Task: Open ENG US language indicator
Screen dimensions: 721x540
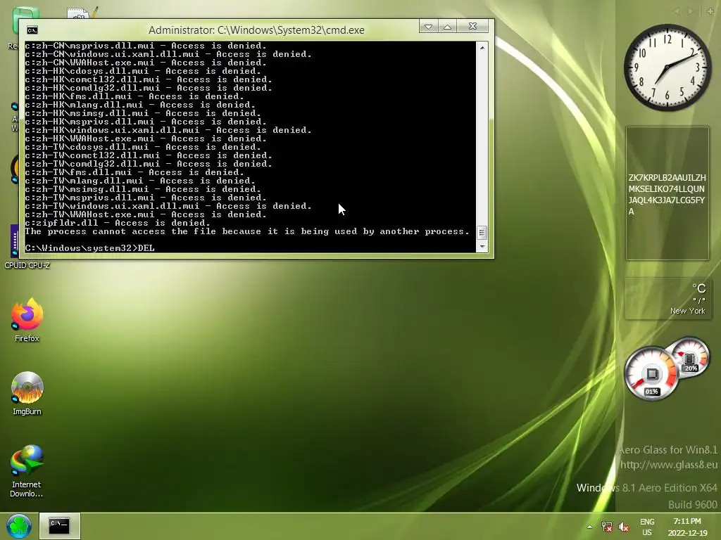Action: [x=647, y=527]
